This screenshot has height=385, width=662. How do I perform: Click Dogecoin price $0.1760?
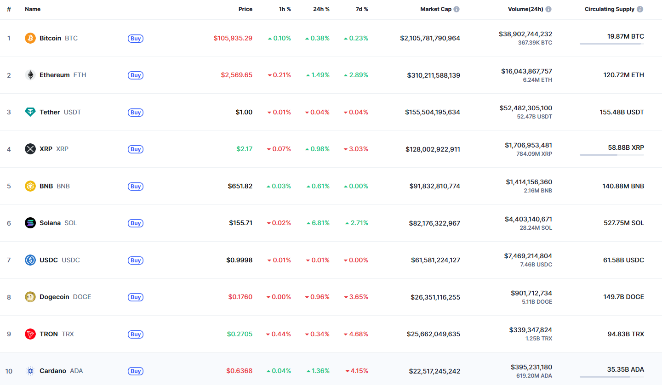(240, 297)
